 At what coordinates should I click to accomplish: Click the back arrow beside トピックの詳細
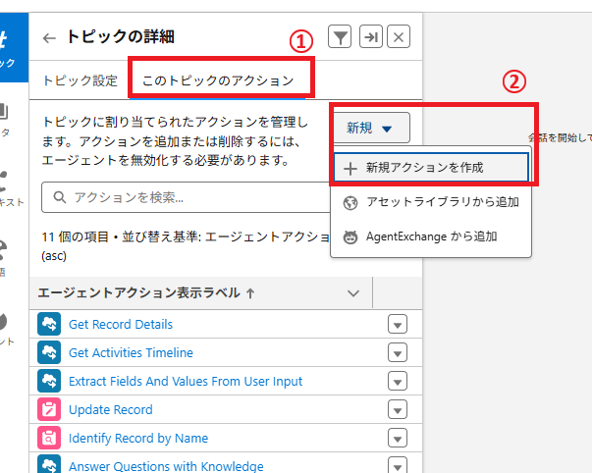pos(49,38)
